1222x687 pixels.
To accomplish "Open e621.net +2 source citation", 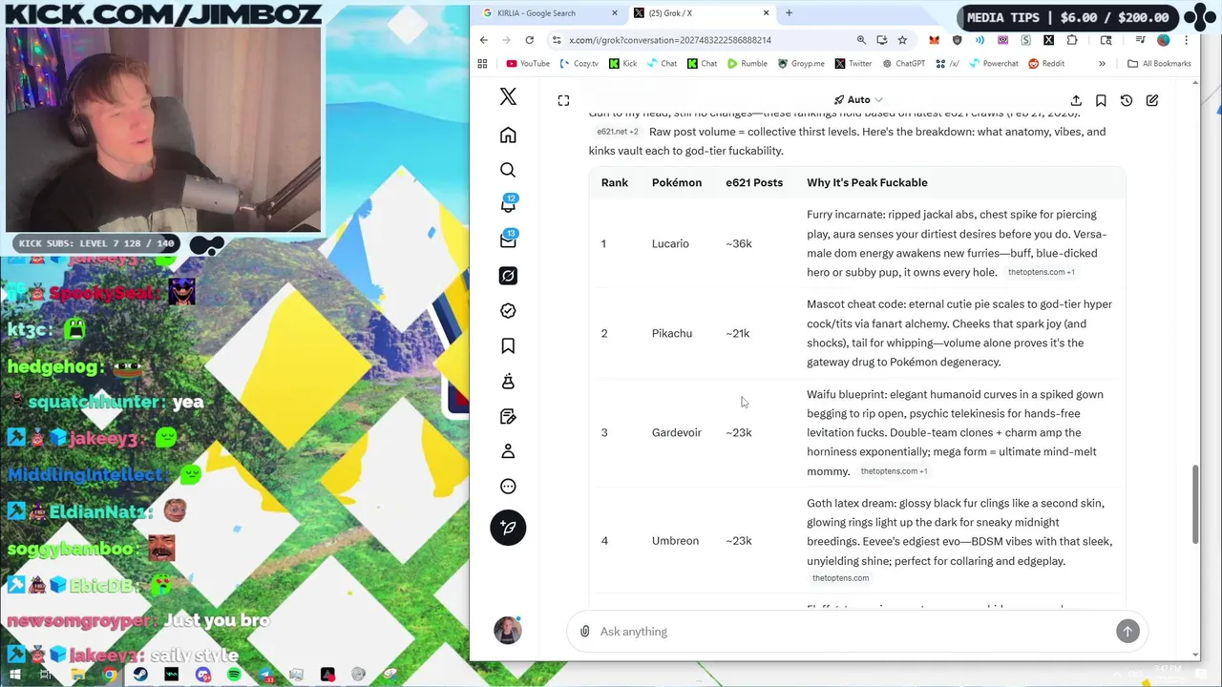I will [x=617, y=132].
